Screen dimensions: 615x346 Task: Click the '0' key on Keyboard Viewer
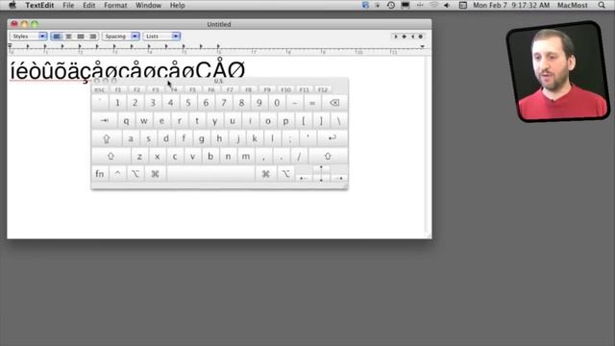[x=277, y=103]
